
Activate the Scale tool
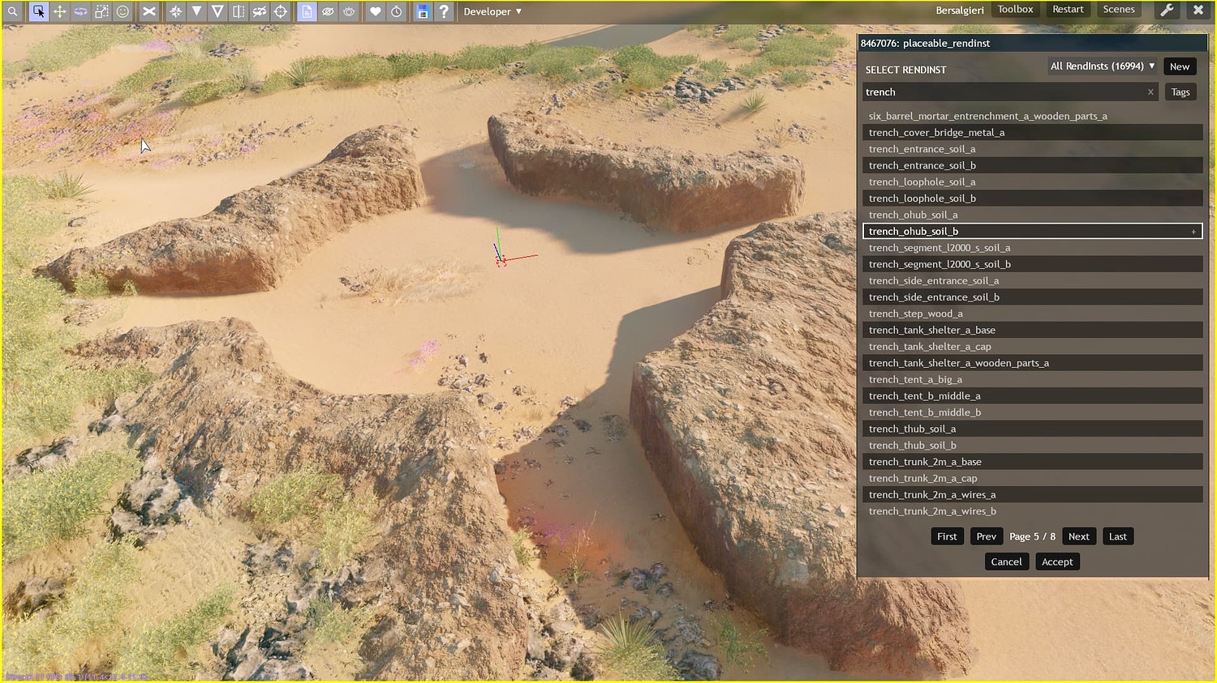coord(101,11)
